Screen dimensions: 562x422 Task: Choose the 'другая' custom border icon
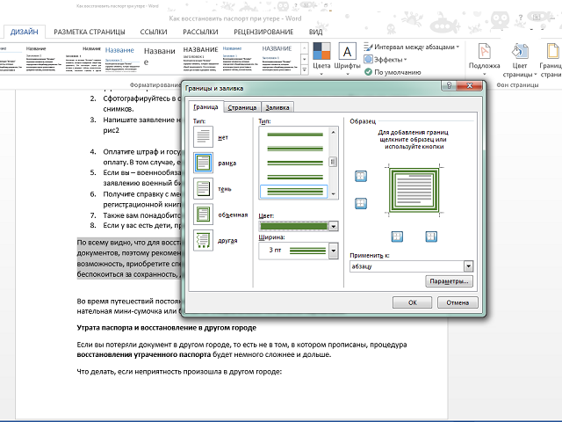click(x=204, y=239)
